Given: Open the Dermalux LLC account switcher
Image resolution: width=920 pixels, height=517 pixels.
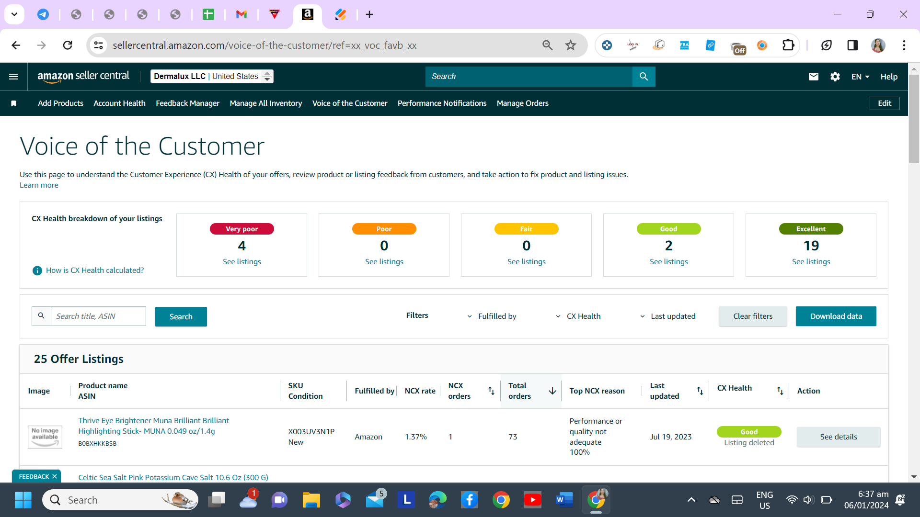Looking at the screenshot, I should tap(212, 77).
